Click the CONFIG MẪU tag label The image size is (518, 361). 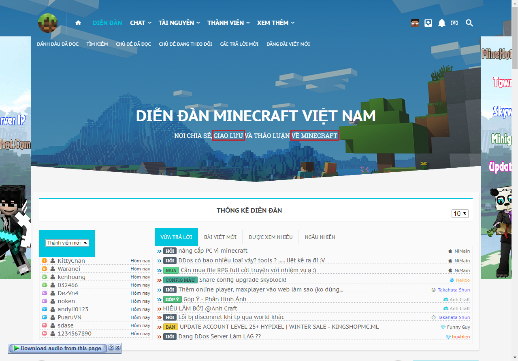(x=180, y=280)
